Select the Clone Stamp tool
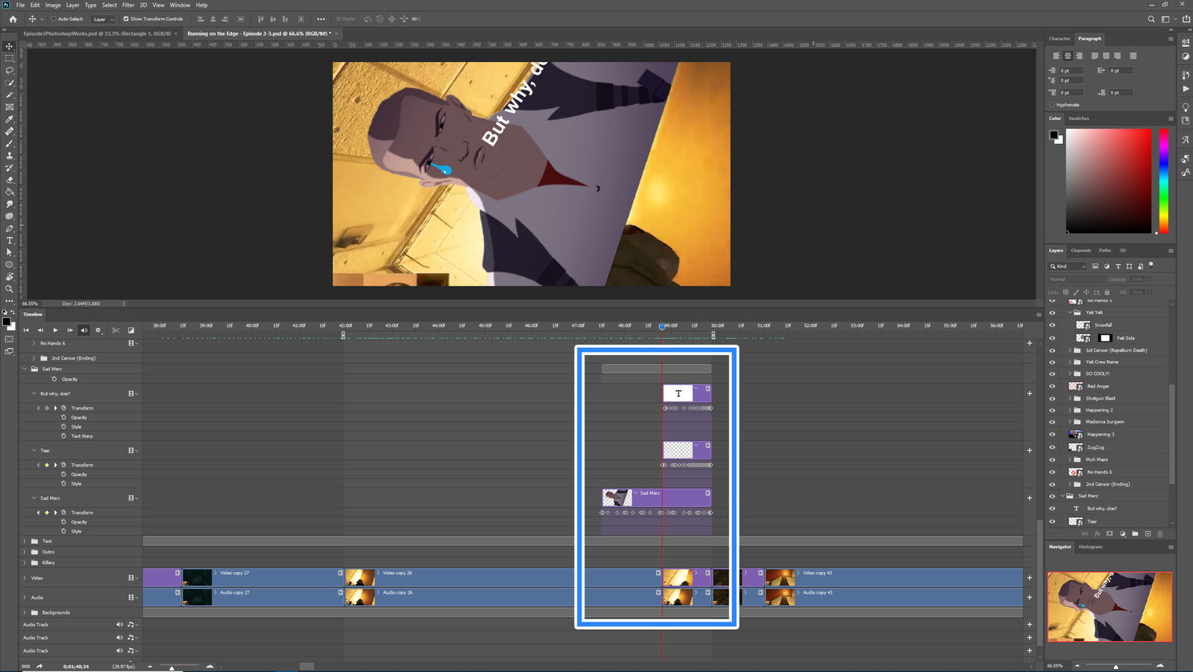 click(10, 155)
